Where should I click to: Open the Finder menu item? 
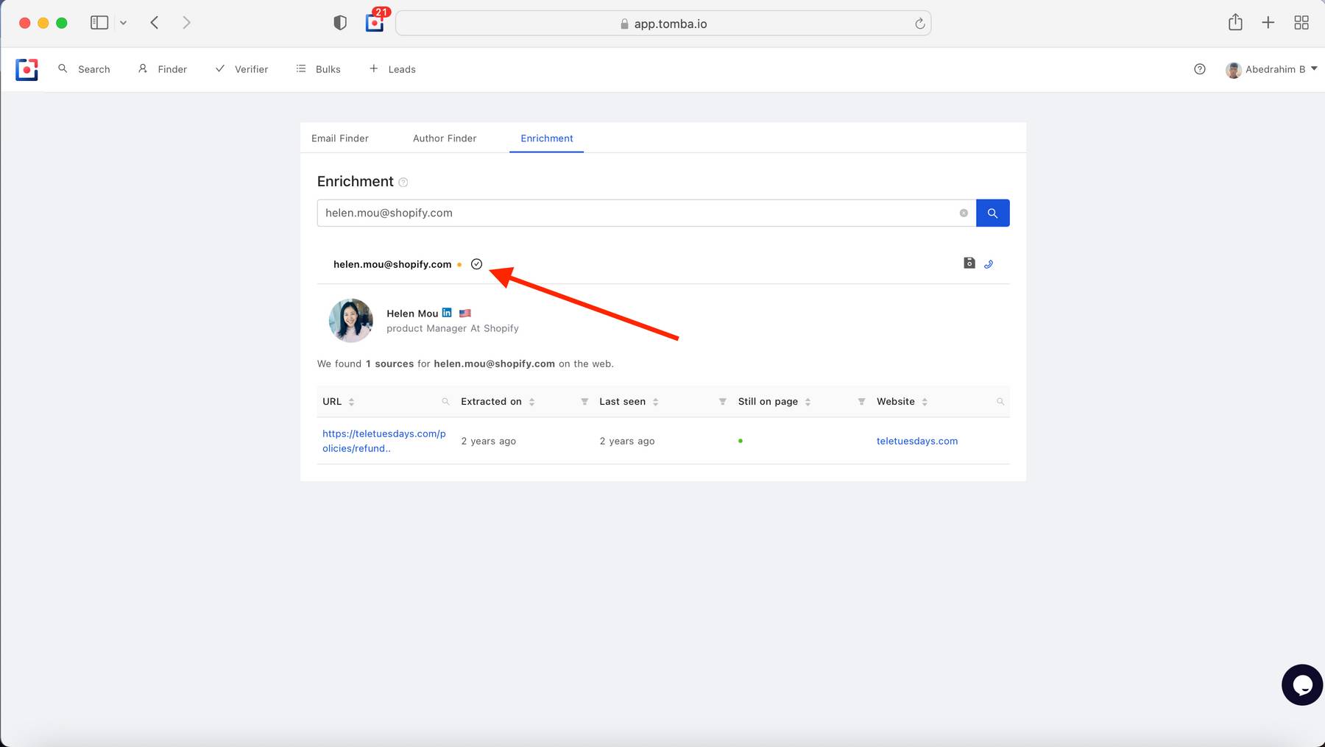(163, 69)
